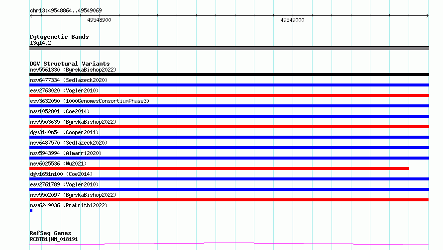This screenshot has height=250, width=443.
Task: Click the blue nsv5943994 variant bar
Action: (x=229, y=158)
